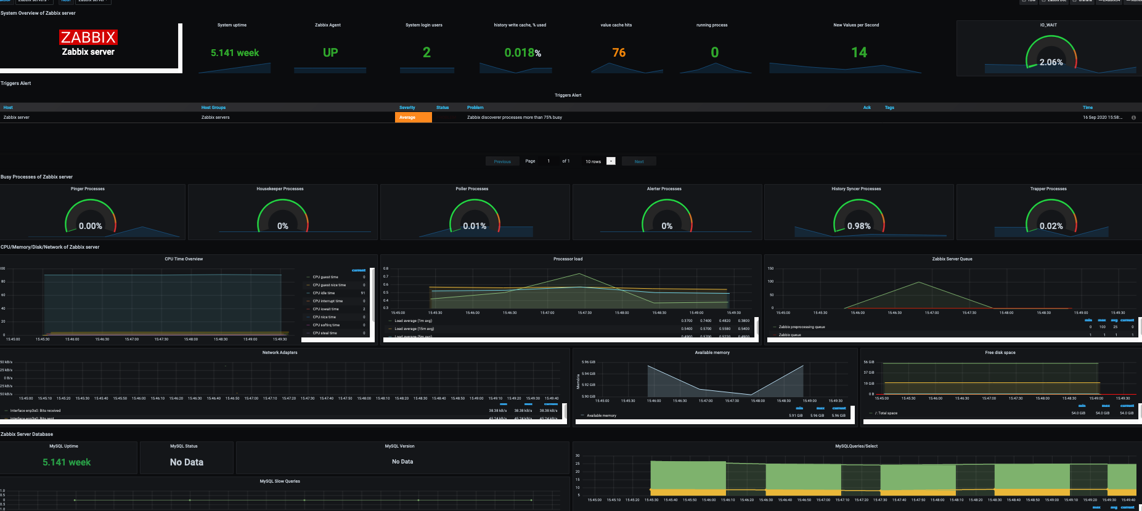The height and width of the screenshot is (511, 1142).
Task: Open the Trapper Processes panel menu
Action: [x=1048, y=189]
